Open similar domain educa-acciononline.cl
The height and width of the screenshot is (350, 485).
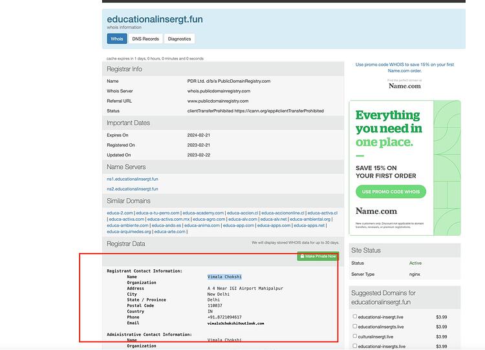coord(283,213)
